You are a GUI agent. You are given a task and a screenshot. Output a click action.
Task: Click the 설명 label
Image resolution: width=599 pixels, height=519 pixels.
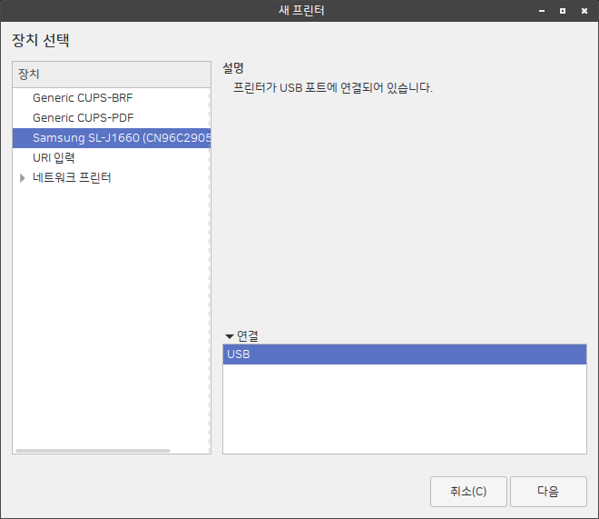(x=233, y=68)
